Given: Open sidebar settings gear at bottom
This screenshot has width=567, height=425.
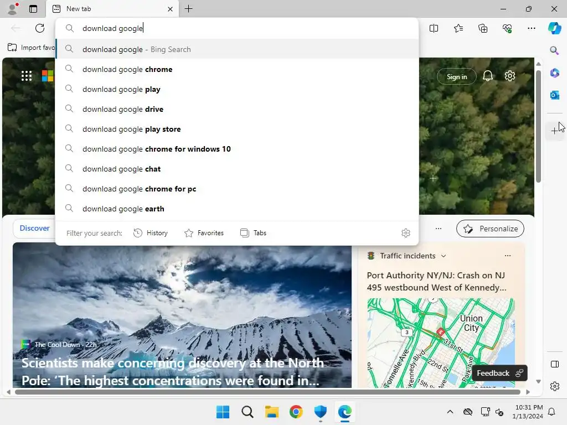Looking at the screenshot, I should [554, 386].
